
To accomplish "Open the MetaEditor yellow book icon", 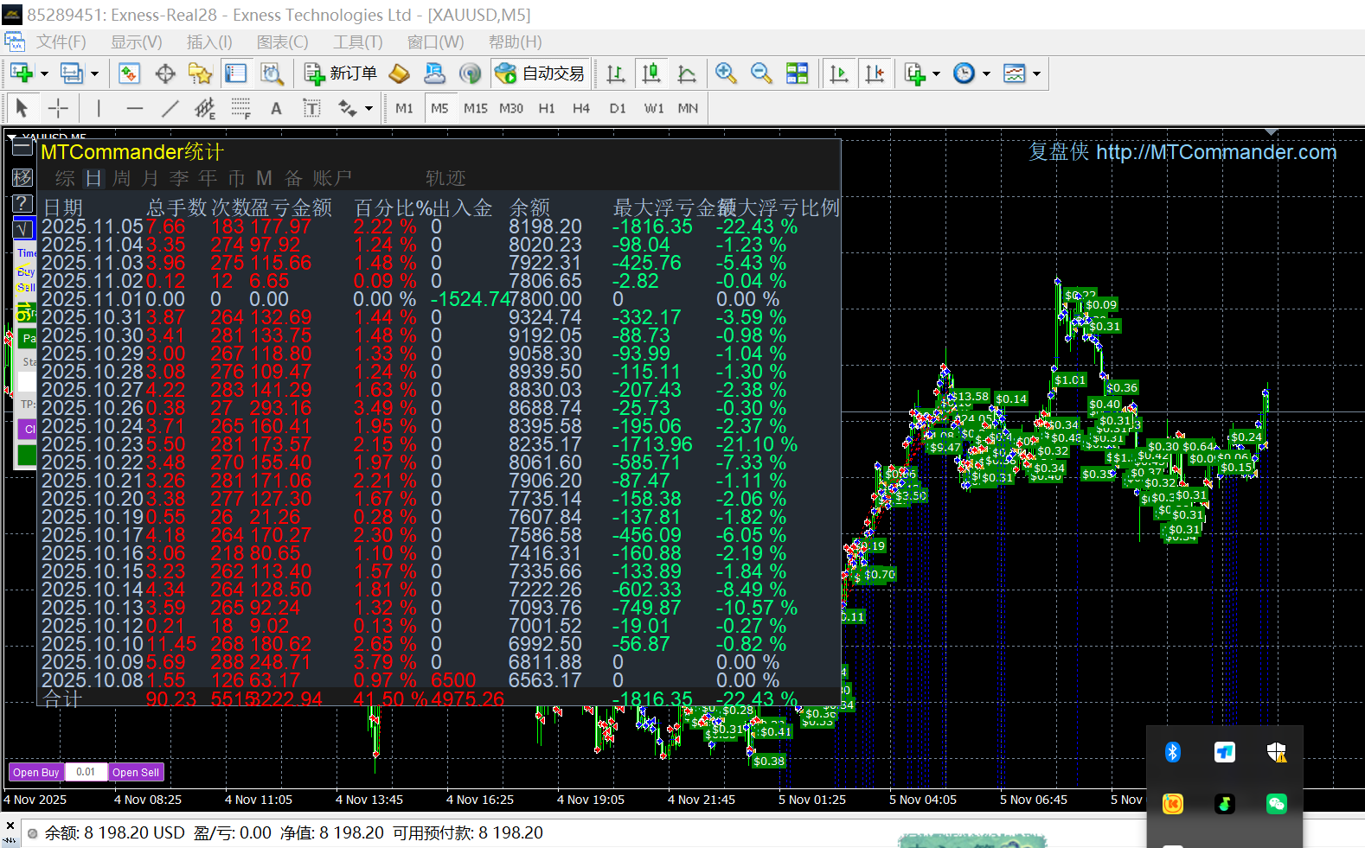I will (x=399, y=73).
